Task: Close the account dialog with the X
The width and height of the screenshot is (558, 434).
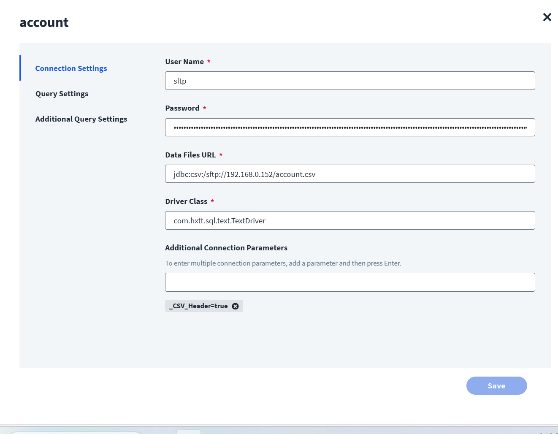Action: coord(547,17)
